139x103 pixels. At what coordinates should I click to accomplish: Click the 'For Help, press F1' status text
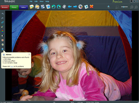click(x=6, y=102)
